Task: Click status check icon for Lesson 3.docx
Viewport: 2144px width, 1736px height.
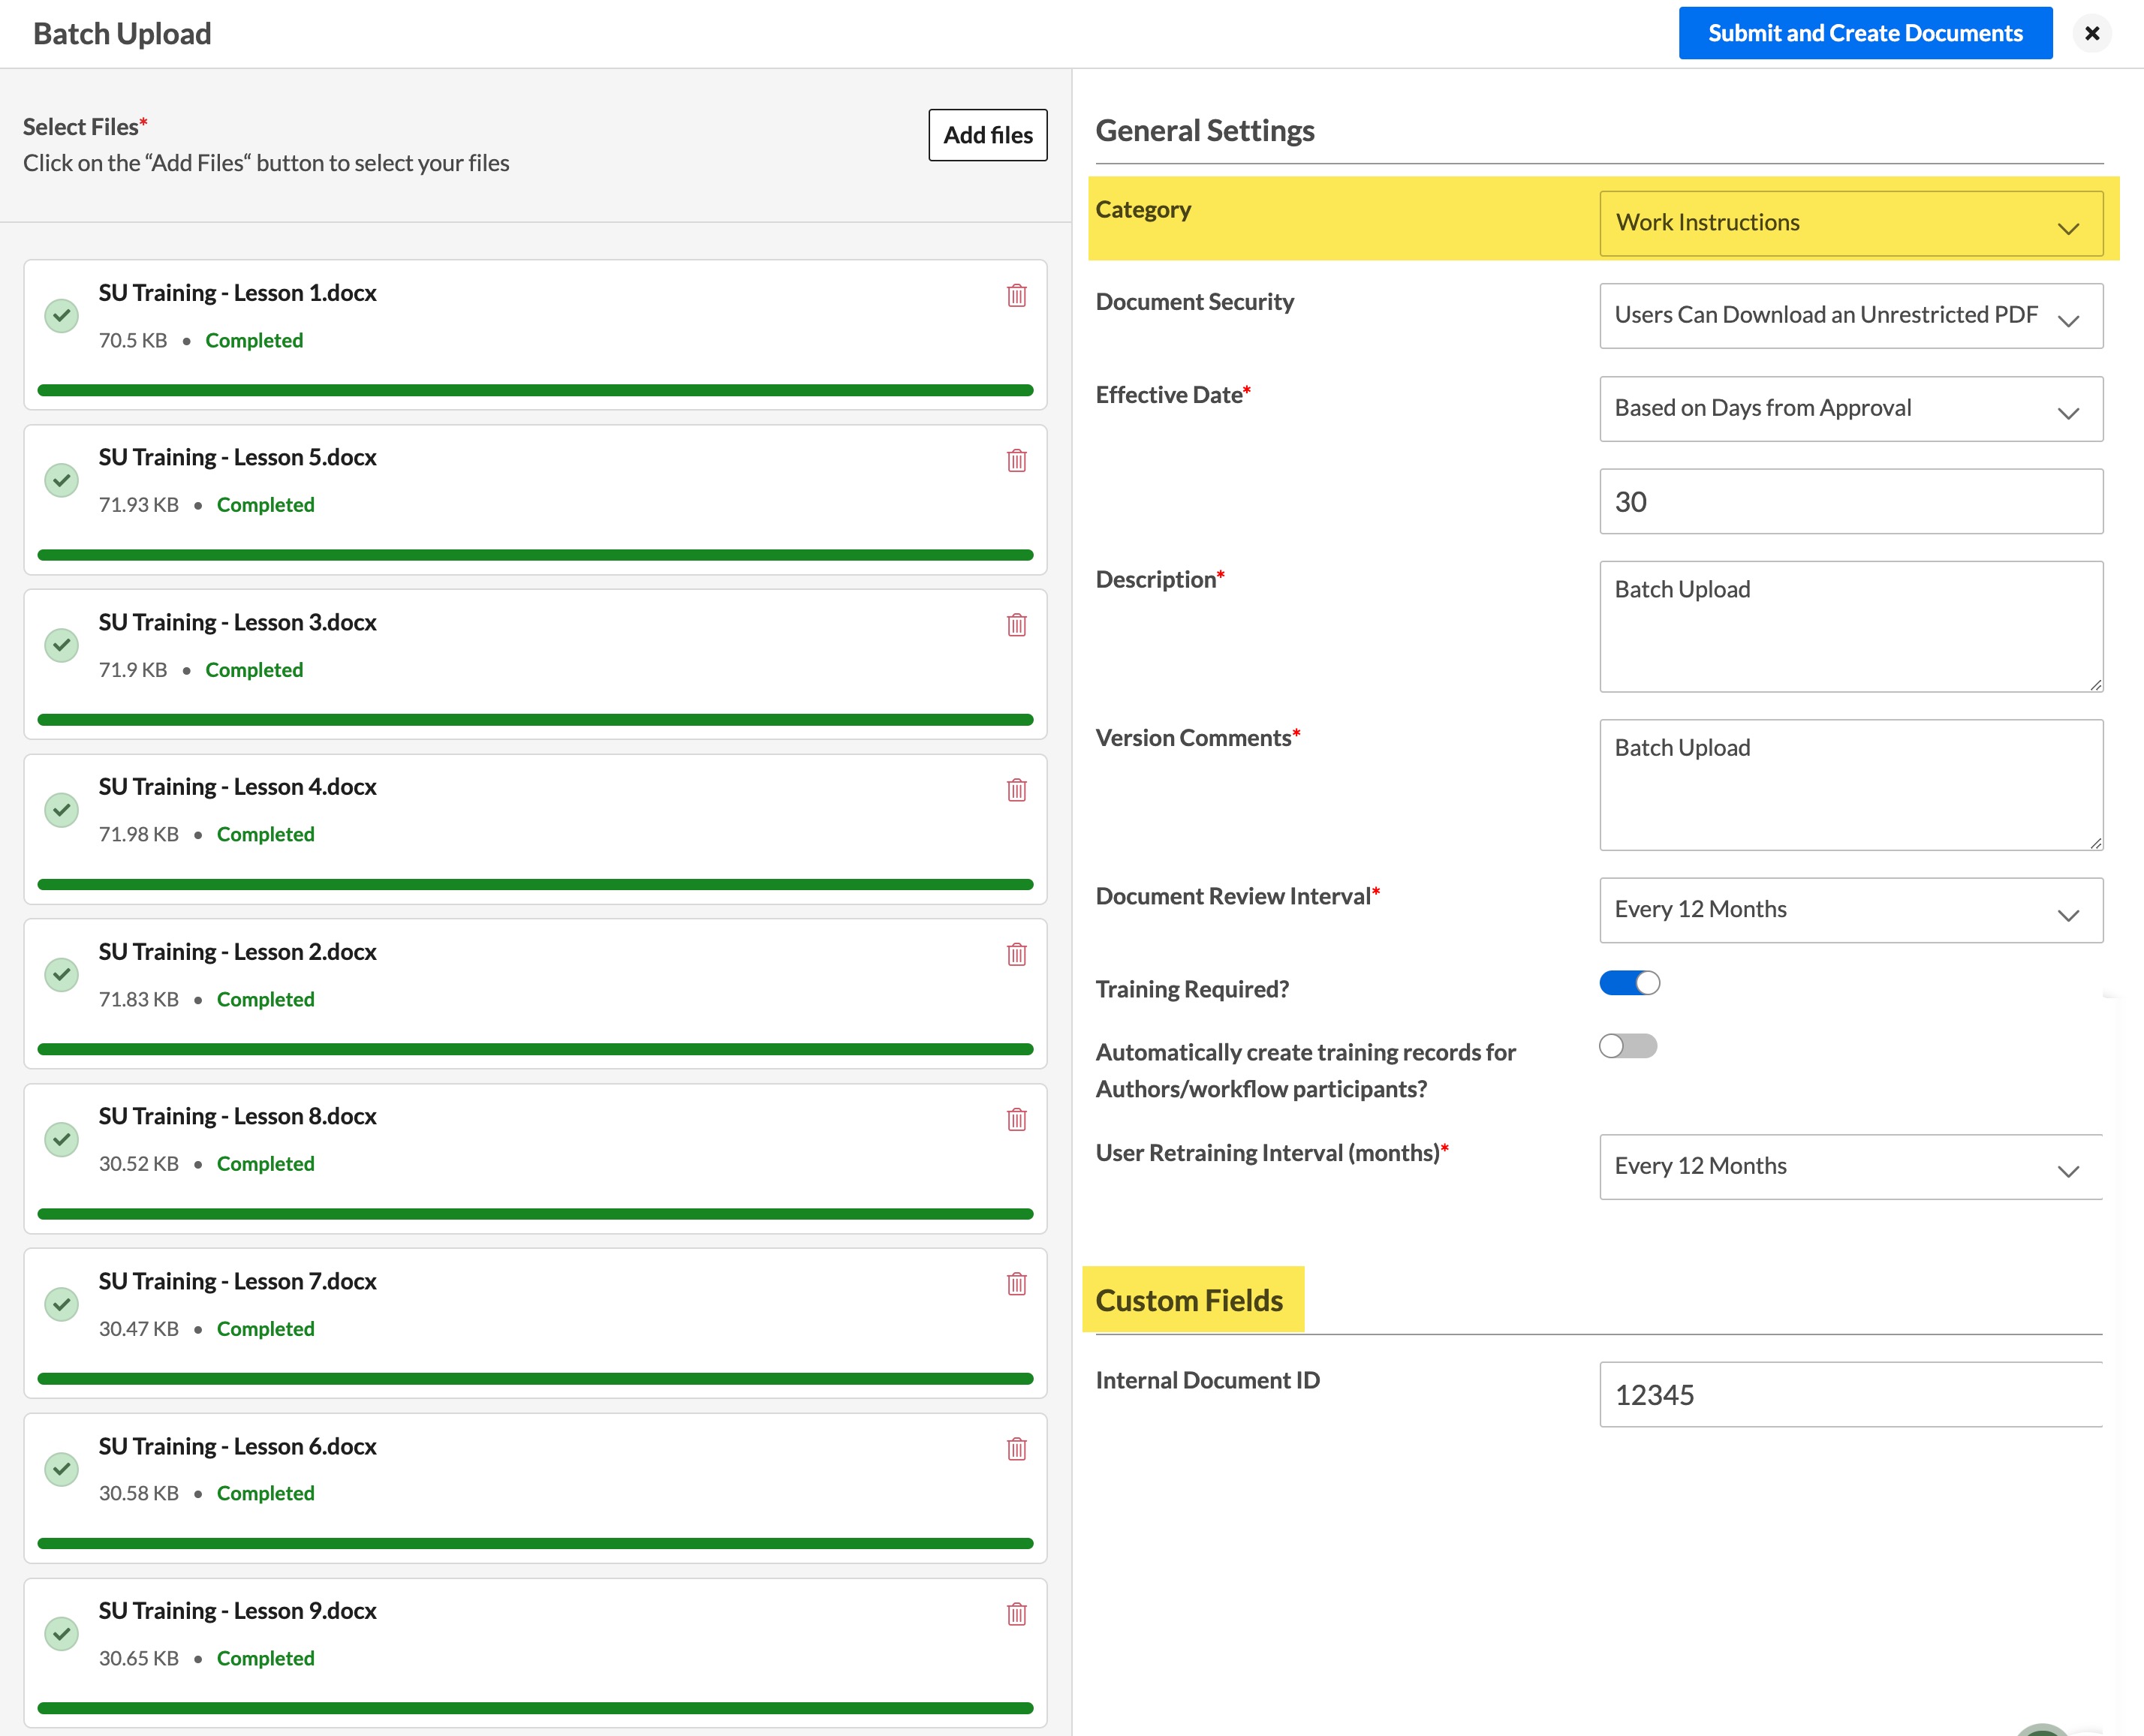Action: [x=62, y=645]
